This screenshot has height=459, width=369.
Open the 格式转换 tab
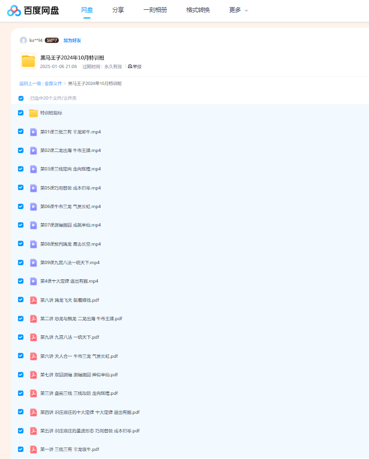coord(198,10)
